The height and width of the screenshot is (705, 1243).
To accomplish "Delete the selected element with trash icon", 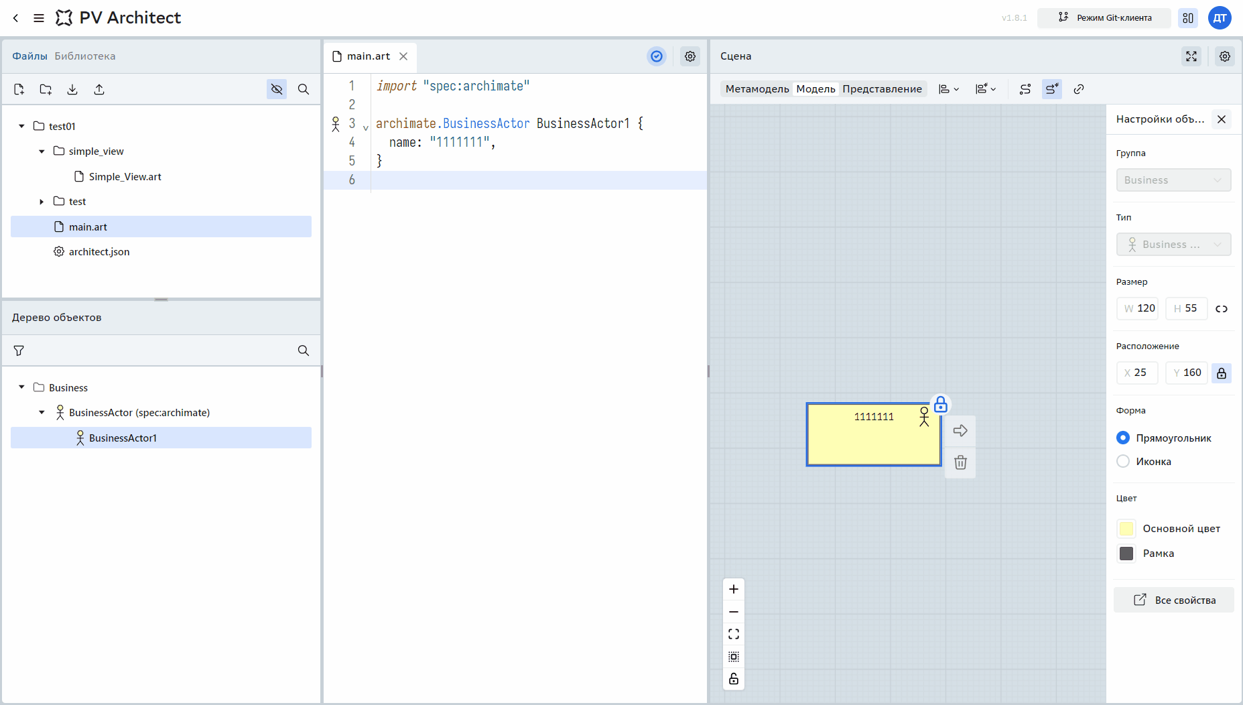I will pyautogui.click(x=960, y=462).
